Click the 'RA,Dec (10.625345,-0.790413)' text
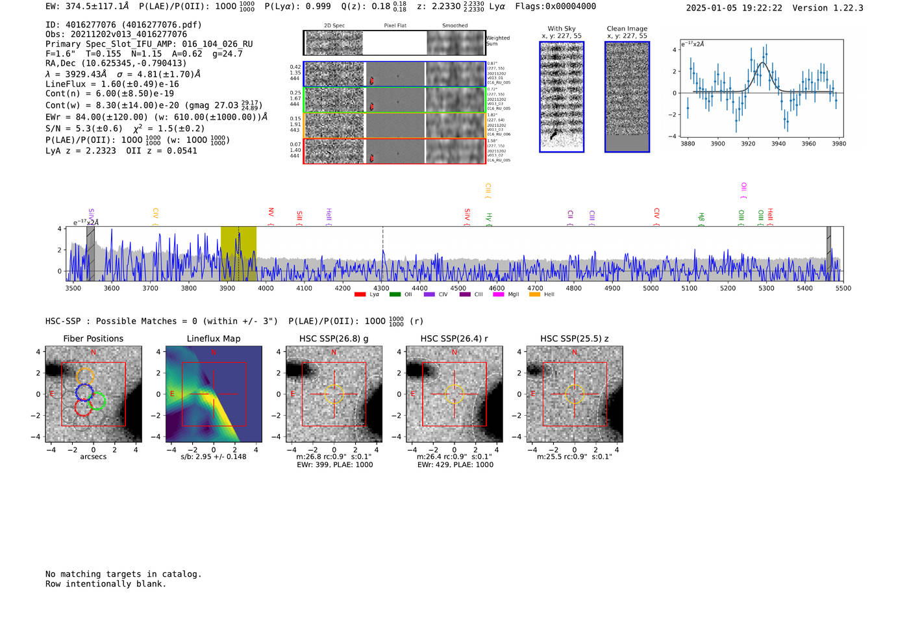This screenshot has width=909, height=619. coord(116,63)
